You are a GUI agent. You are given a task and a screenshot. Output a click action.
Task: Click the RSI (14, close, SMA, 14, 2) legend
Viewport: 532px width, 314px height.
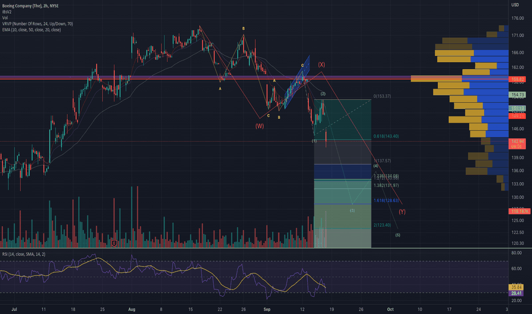coord(24,254)
